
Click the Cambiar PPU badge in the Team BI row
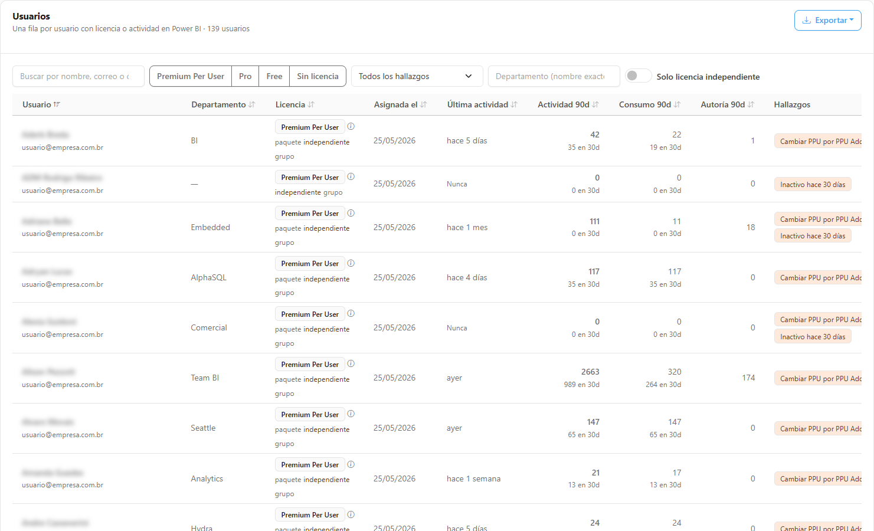pos(818,379)
